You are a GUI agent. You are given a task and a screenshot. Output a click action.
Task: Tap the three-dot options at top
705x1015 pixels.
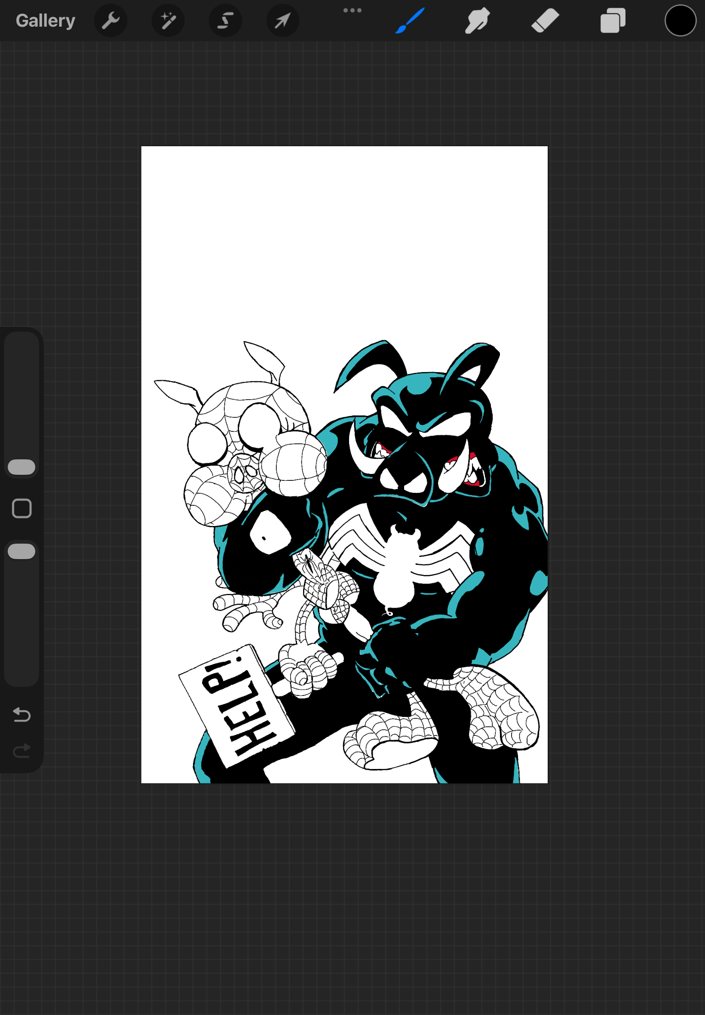click(x=352, y=10)
